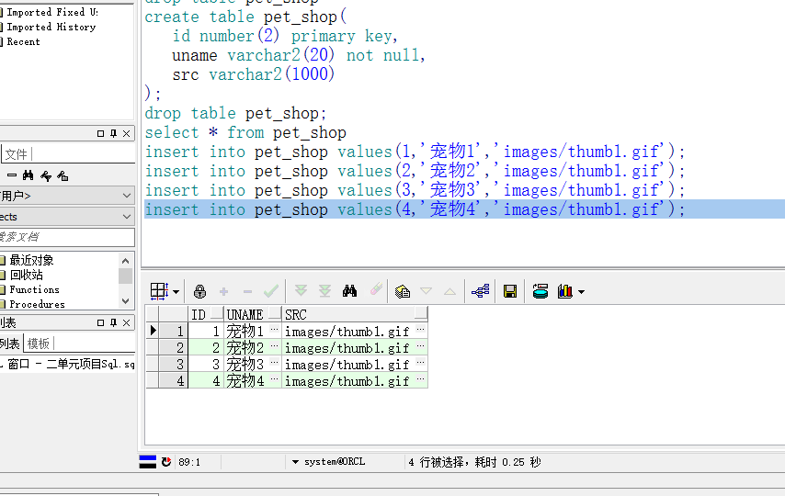785x496 pixels.
Task: Click the object tree scrollbar up arrow
Action: click(x=126, y=261)
